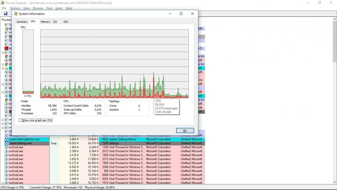Open the View menu
This screenshot has height=190, width=337.
pos(26,8)
